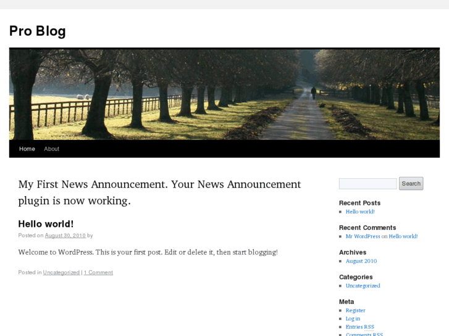Open Uncategorized under Categories
Screen dimensions: 449x336
tap(363, 285)
